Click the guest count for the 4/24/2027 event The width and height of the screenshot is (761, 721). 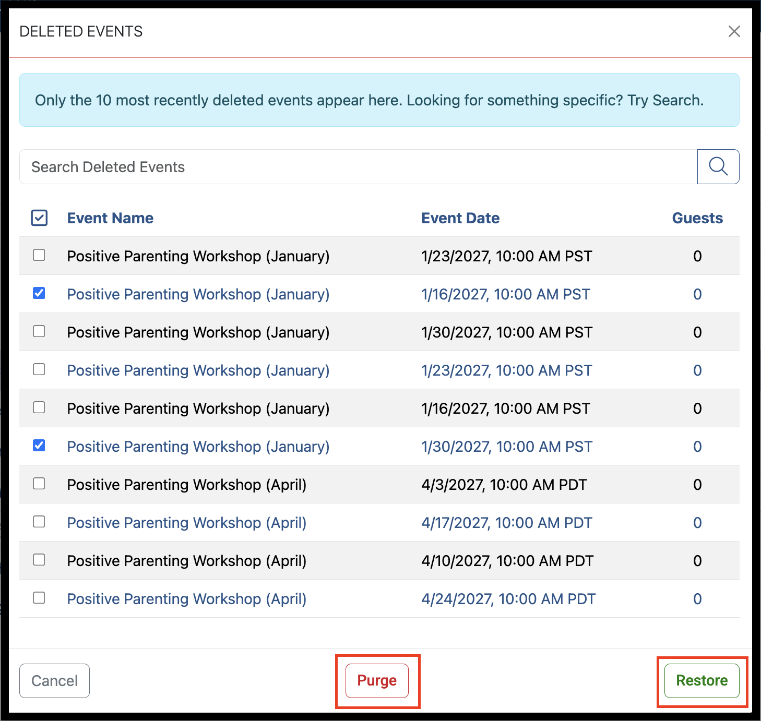[697, 599]
